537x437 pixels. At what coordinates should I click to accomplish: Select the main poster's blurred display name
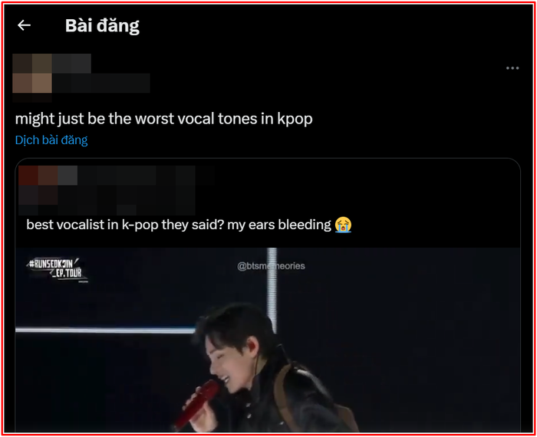click(x=71, y=64)
